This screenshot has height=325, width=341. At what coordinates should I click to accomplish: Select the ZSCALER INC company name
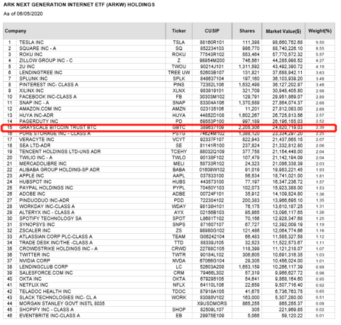tap(35, 231)
